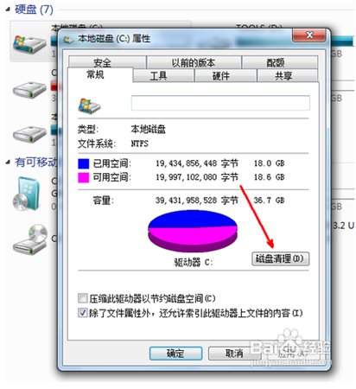Viewport: 356px width, 389px height.
Task: Close the Local Disk (C:) properties dialog
Action: coord(309,35)
